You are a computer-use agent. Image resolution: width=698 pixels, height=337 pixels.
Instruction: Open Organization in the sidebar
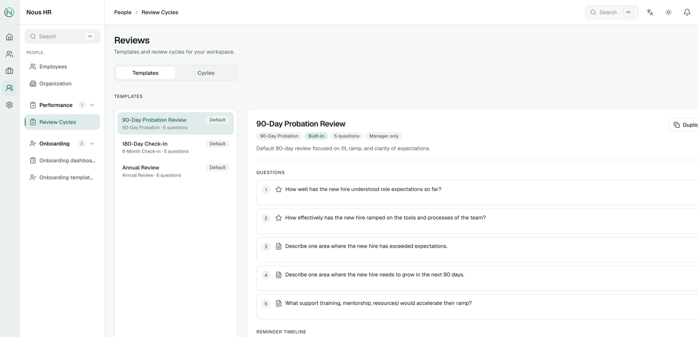[x=62, y=84]
